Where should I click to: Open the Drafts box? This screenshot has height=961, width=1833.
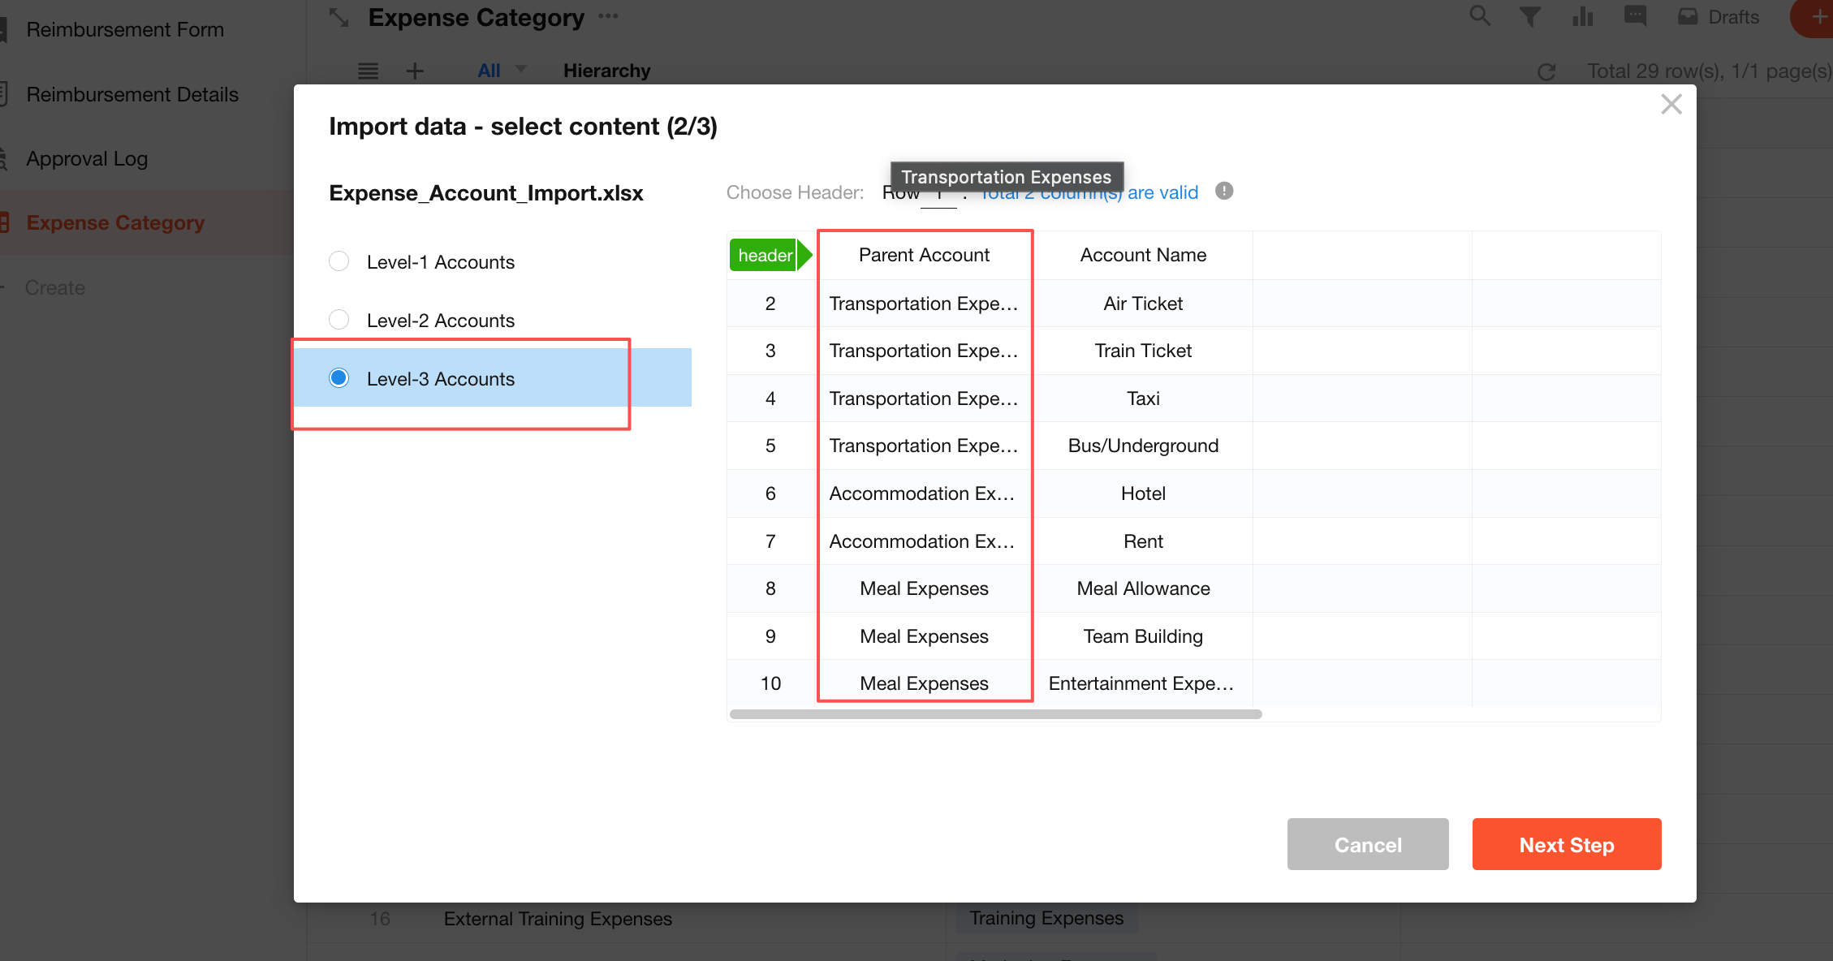coord(1718,17)
